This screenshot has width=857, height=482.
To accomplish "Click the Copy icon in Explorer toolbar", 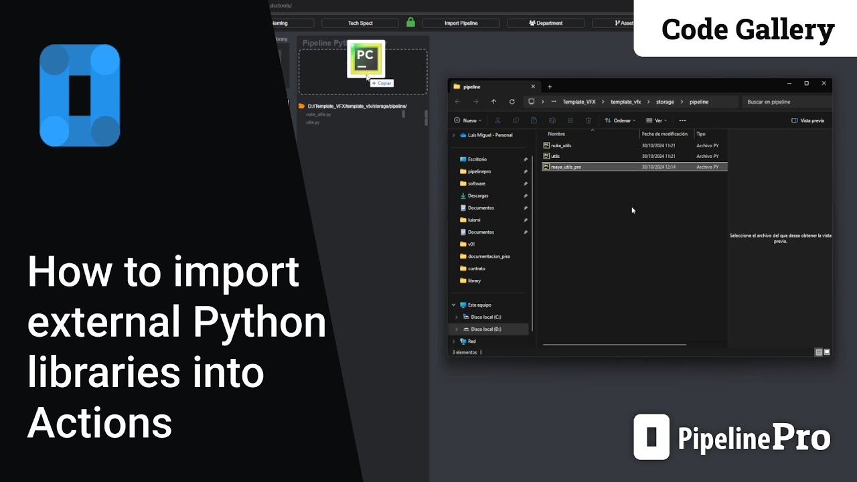I will click(x=516, y=120).
